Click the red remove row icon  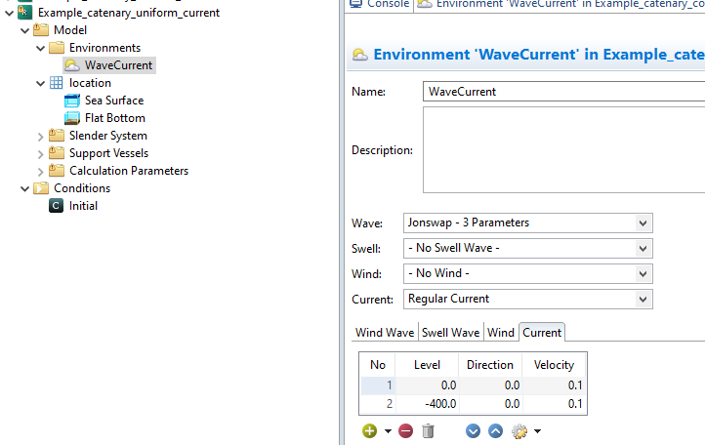[405, 430]
